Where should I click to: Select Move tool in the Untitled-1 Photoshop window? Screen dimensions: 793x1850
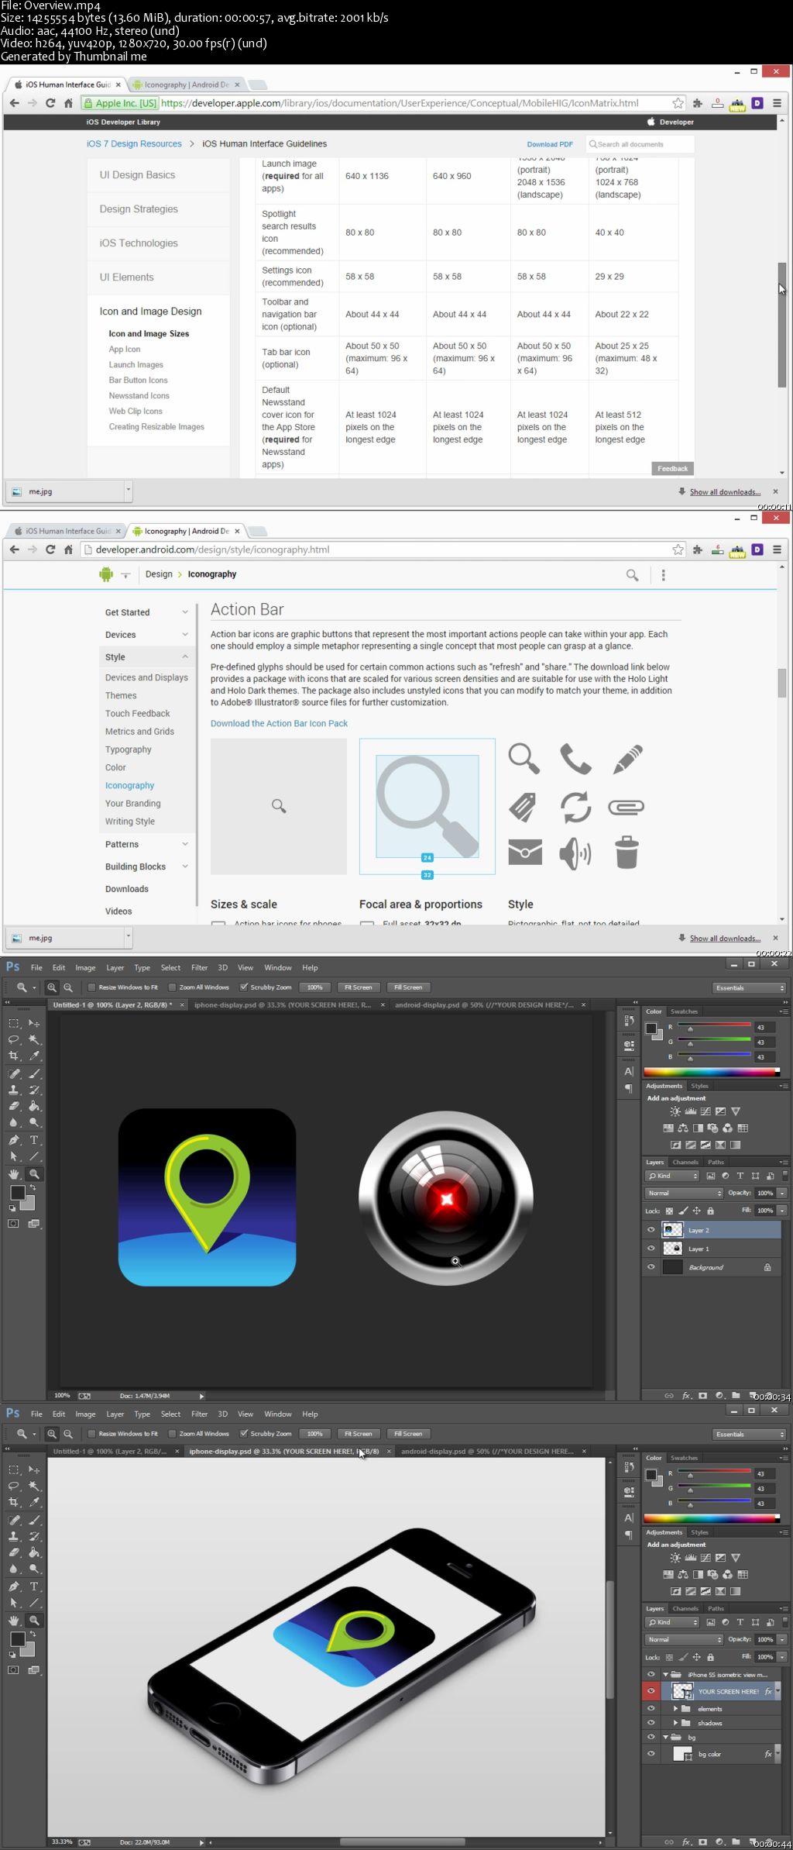click(x=34, y=1023)
